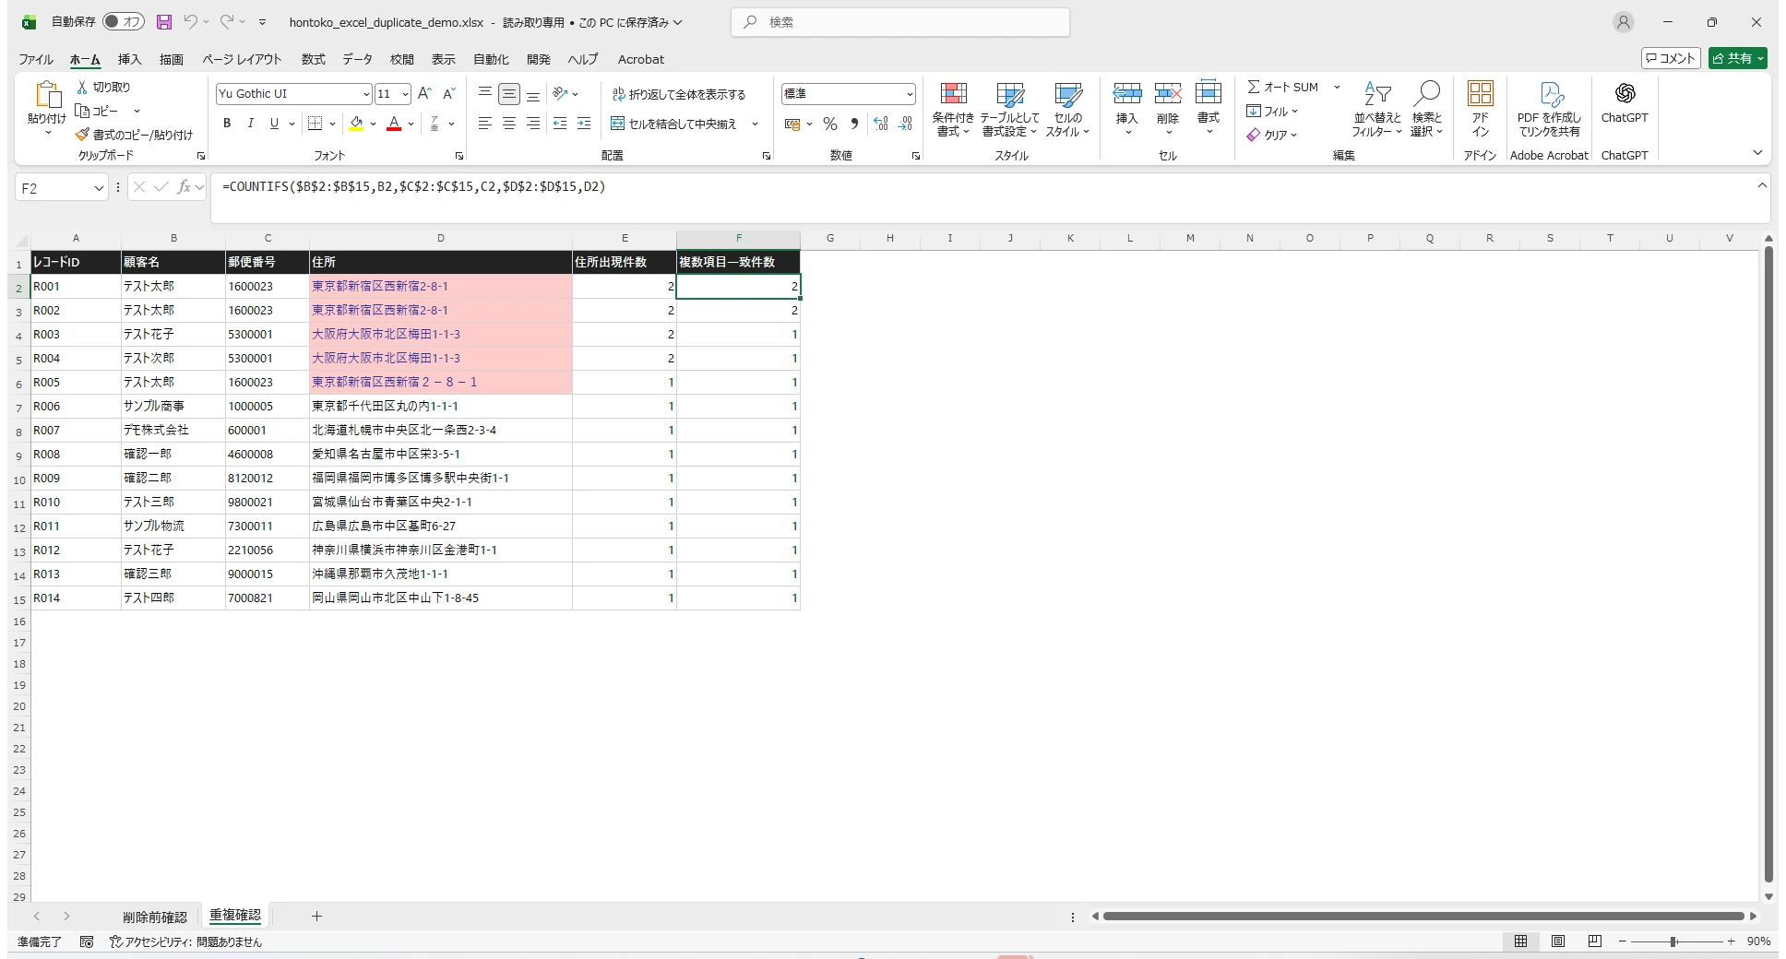Image resolution: width=1786 pixels, height=959 pixels.
Task: Switch to Page Break Preview
Action: point(1595,941)
